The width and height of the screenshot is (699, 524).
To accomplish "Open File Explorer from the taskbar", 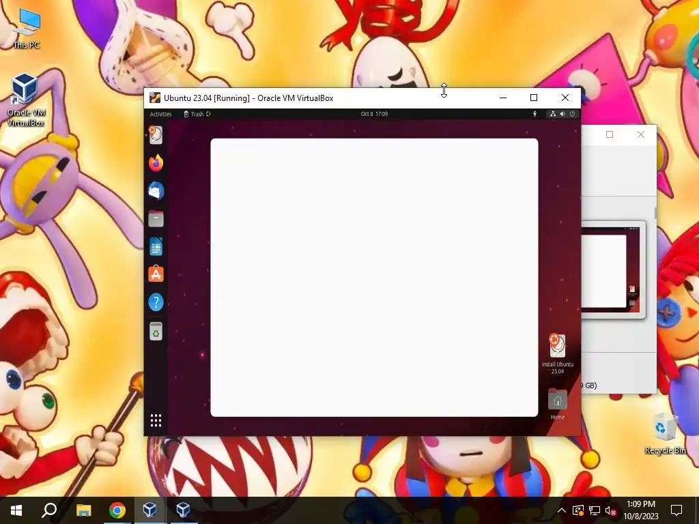I will [83, 510].
